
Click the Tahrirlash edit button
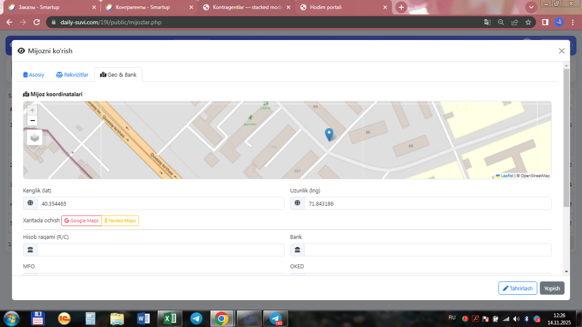coord(517,288)
